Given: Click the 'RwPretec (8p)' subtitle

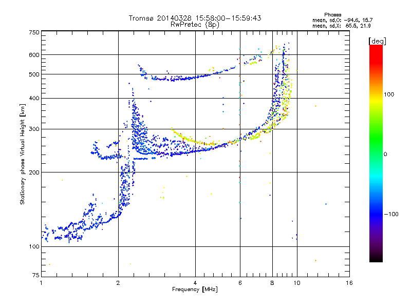Looking at the screenshot, I should tap(195, 25).
